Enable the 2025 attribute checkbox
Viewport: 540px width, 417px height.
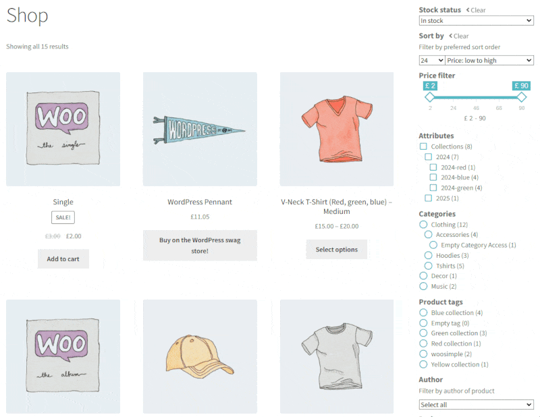pos(428,198)
